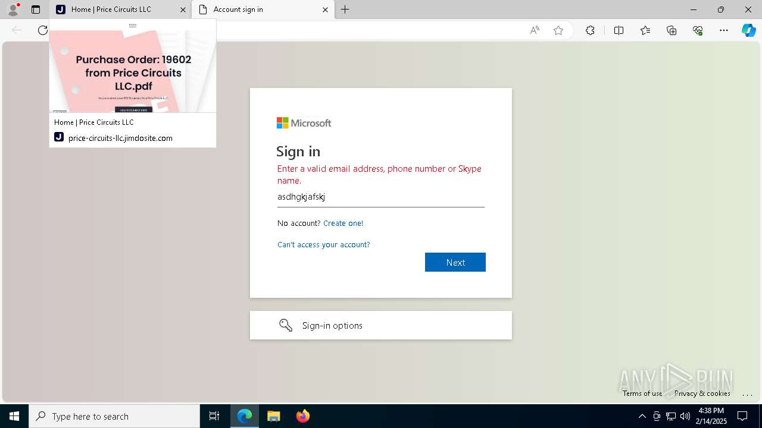Viewport: 762px width, 428px height.
Task: Click the Sign-in options key icon
Action: click(286, 325)
